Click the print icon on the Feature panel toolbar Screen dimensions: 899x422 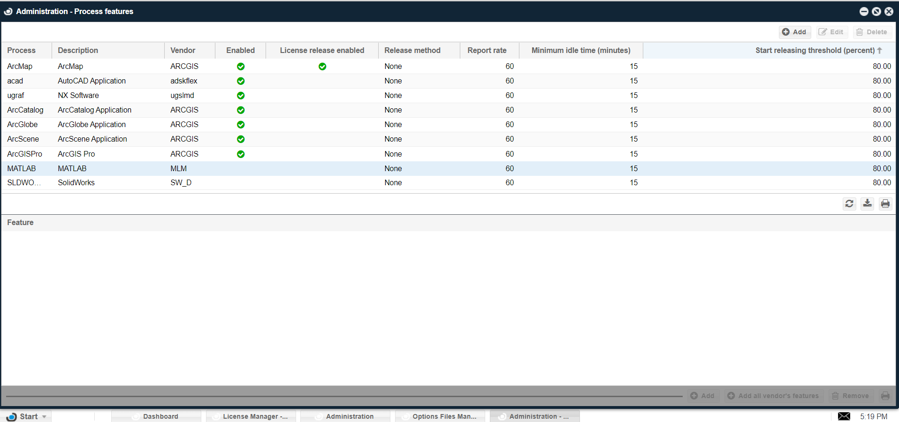click(x=885, y=396)
